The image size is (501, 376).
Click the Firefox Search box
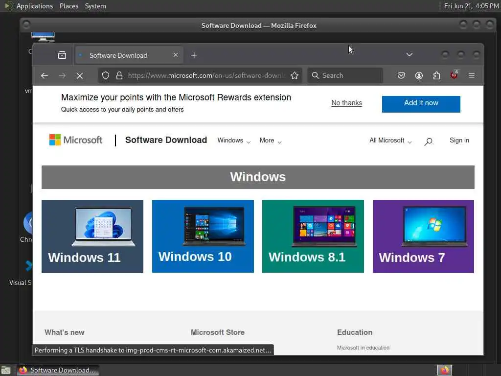pos(345,75)
